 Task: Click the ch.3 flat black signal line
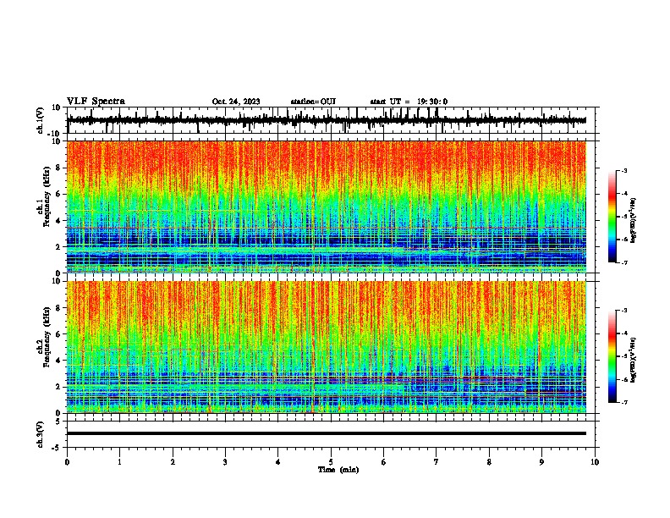[x=326, y=433]
